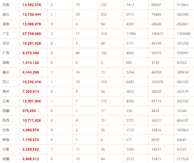The width and height of the screenshot is (194, 163).
Task: Click the 西藏 amount 875,858
Action: pyautogui.click(x=29, y=111)
